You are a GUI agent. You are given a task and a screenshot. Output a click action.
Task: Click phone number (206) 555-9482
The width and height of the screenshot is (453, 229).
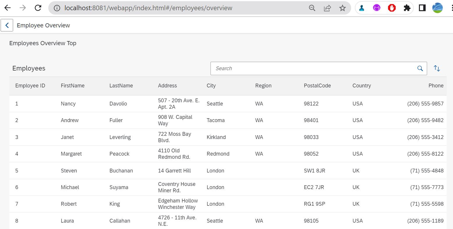[425, 120]
